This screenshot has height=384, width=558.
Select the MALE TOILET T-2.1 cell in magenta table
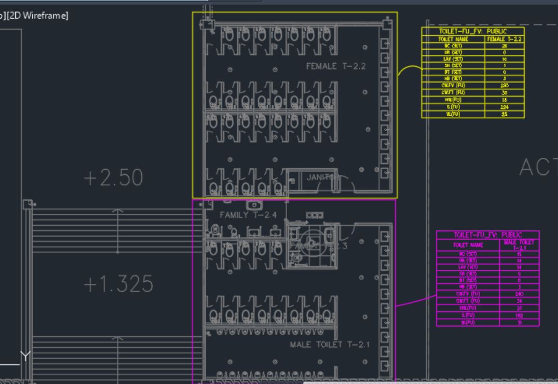tap(519, 245)
